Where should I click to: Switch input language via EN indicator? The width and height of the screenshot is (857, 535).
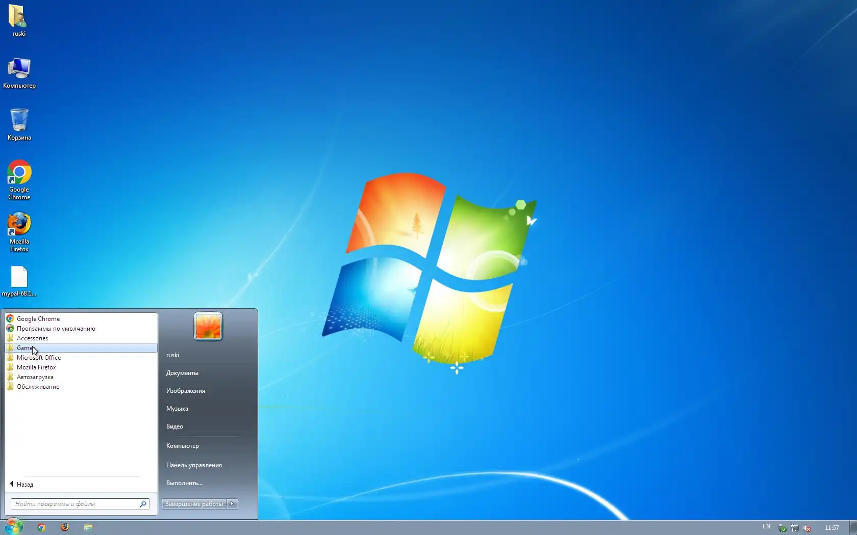[766, 526]
